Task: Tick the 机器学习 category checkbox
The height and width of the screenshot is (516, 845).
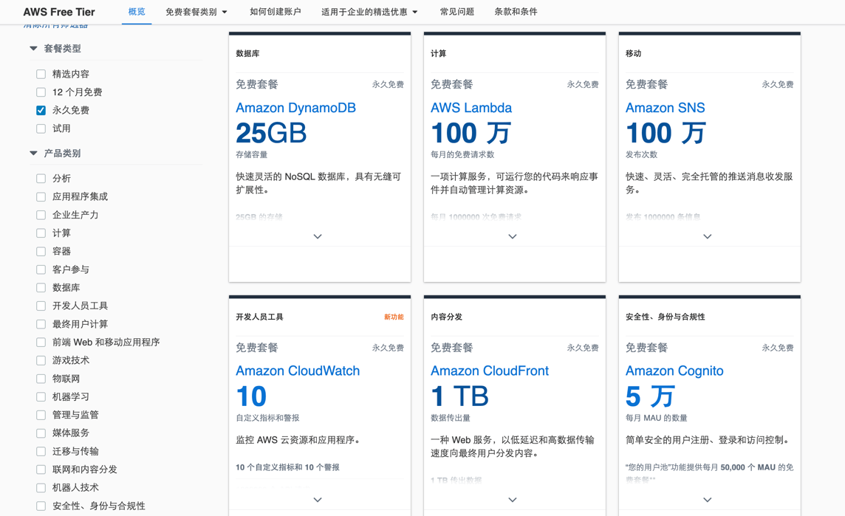Action: [41, 397]
